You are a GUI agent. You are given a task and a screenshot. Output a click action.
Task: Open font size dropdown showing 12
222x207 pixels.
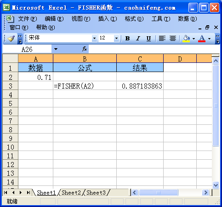coord(116,38)
